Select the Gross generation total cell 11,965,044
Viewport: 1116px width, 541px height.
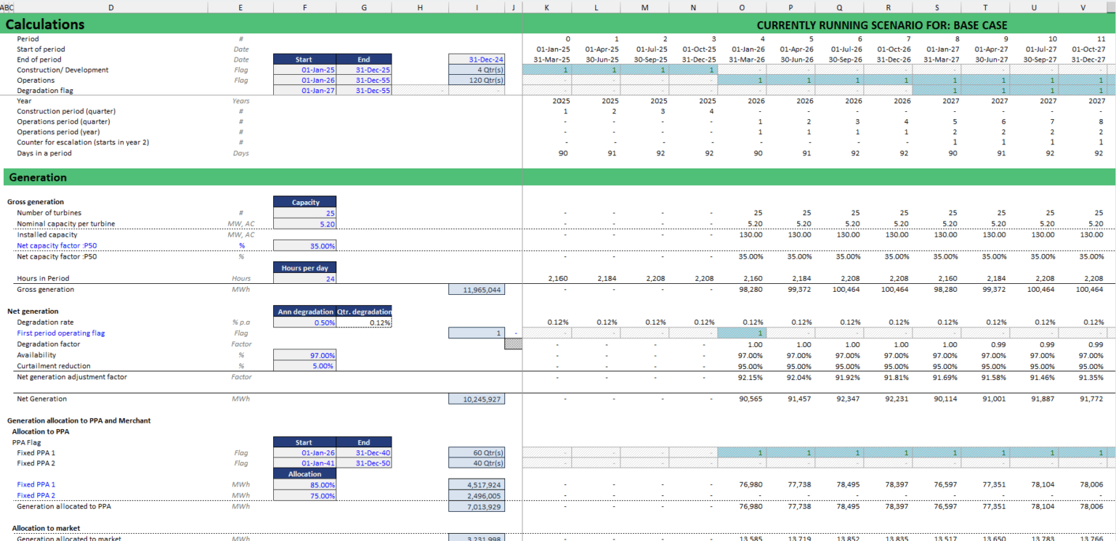point(477,289)
